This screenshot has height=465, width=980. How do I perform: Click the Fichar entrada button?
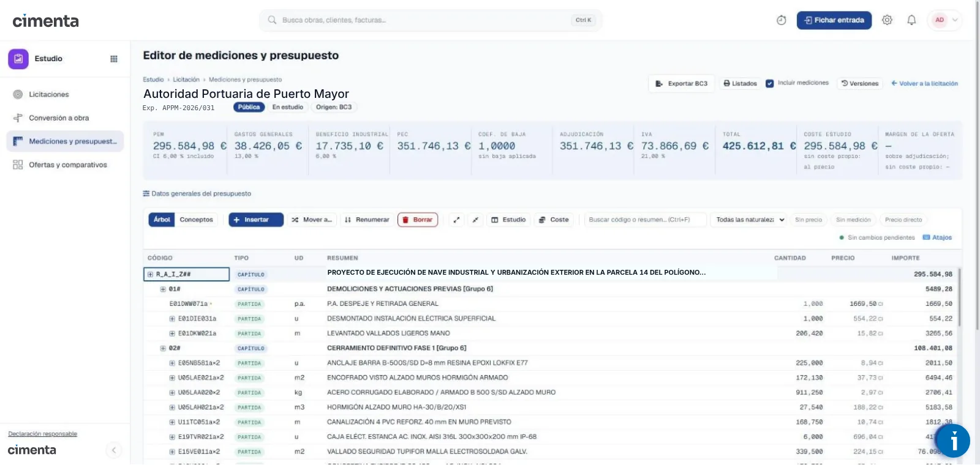coord(834,20)
